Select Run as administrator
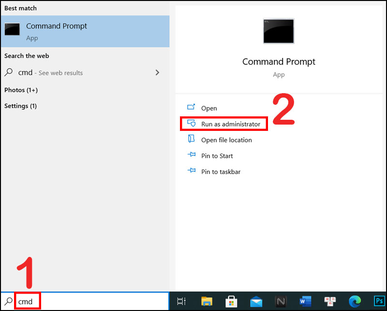 230,124
